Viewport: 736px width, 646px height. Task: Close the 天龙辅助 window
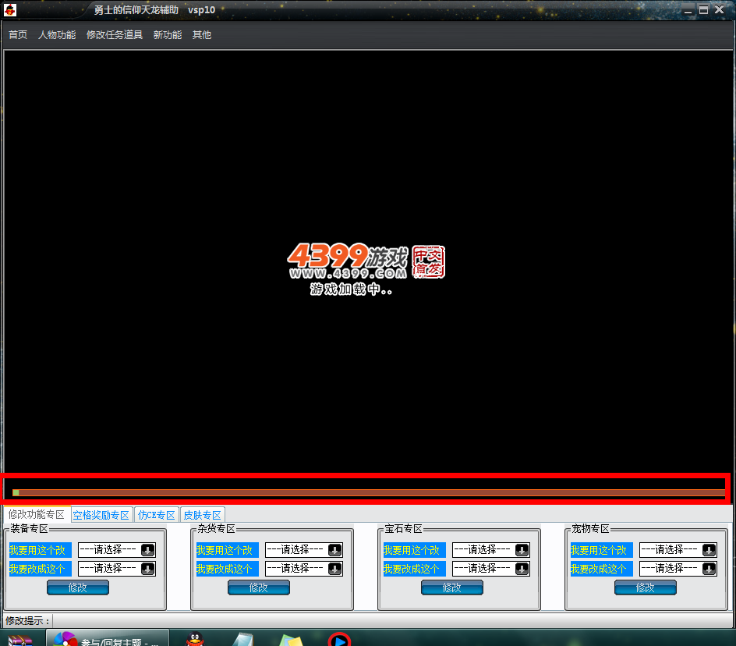(x=719, y=9)
